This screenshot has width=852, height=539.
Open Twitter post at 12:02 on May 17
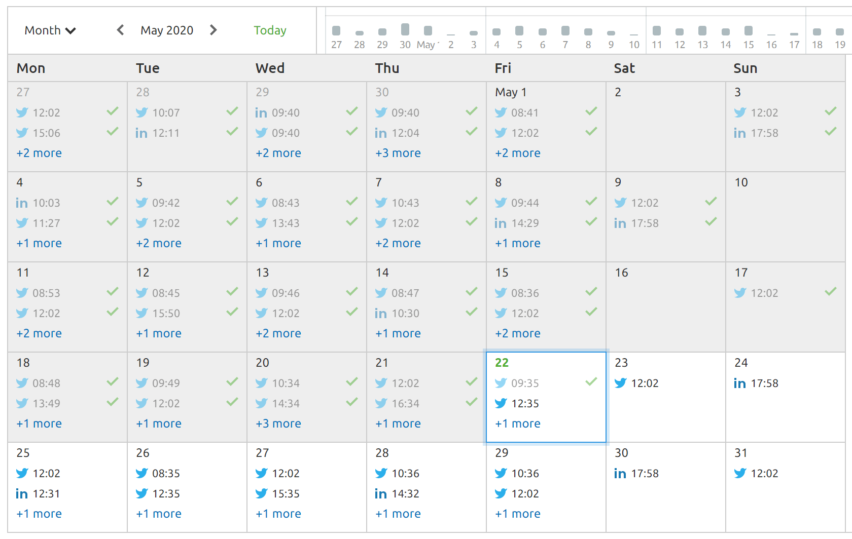pos(756,293)
